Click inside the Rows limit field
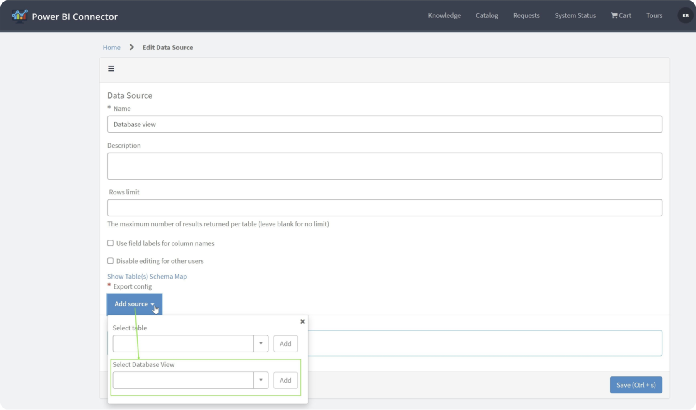The image size is (696, 410). (384, 207)
